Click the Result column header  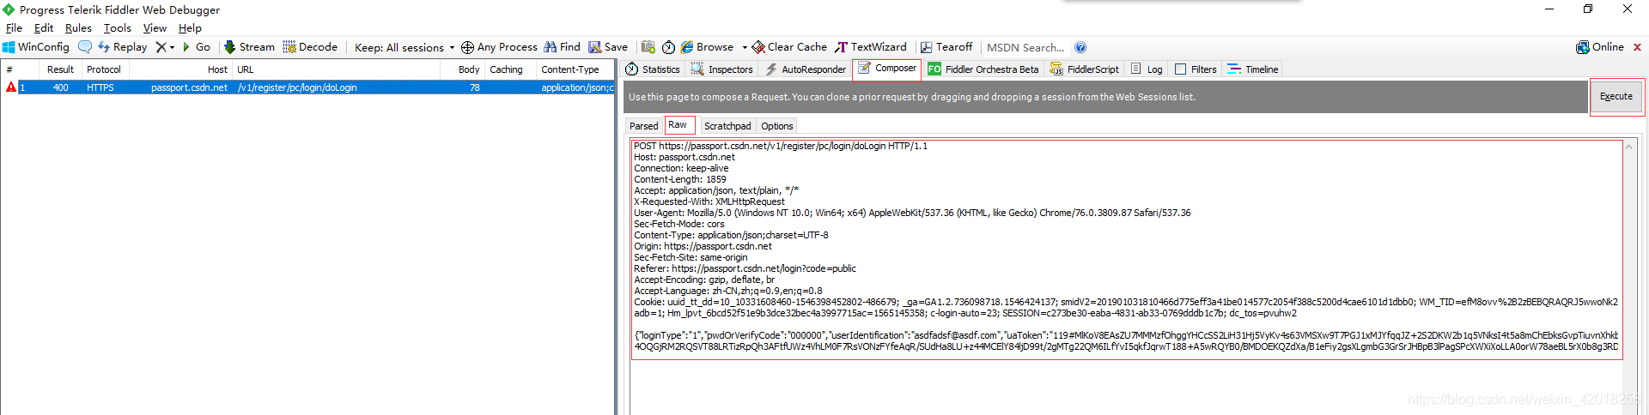pos(60,69)
